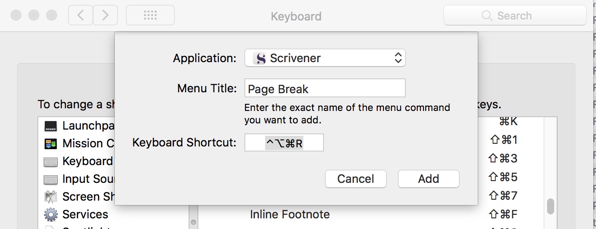Cancel the new shortcut dialog
This screenshot has width=596, height=229.
point(355,179)
